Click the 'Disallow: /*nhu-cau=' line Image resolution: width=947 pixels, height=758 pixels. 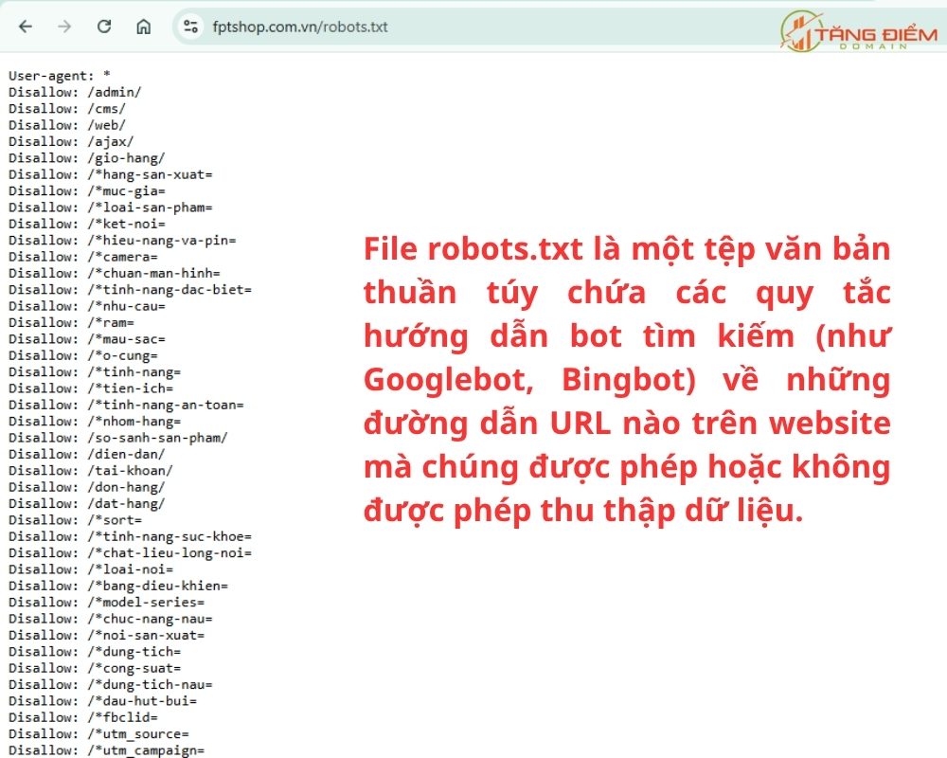[x=86, y=306]
